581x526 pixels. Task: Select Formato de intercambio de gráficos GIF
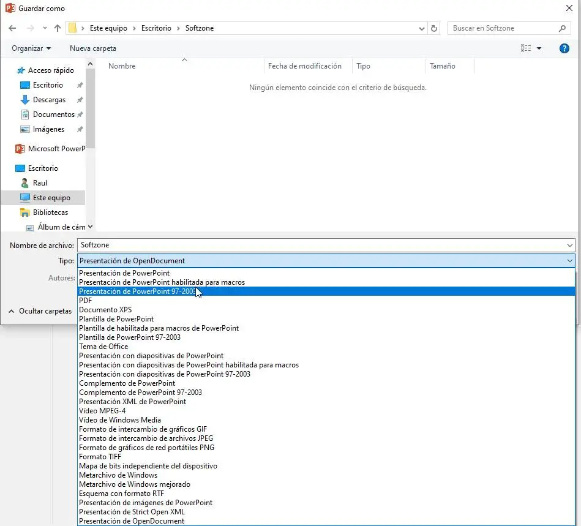(x=326, y=429)
